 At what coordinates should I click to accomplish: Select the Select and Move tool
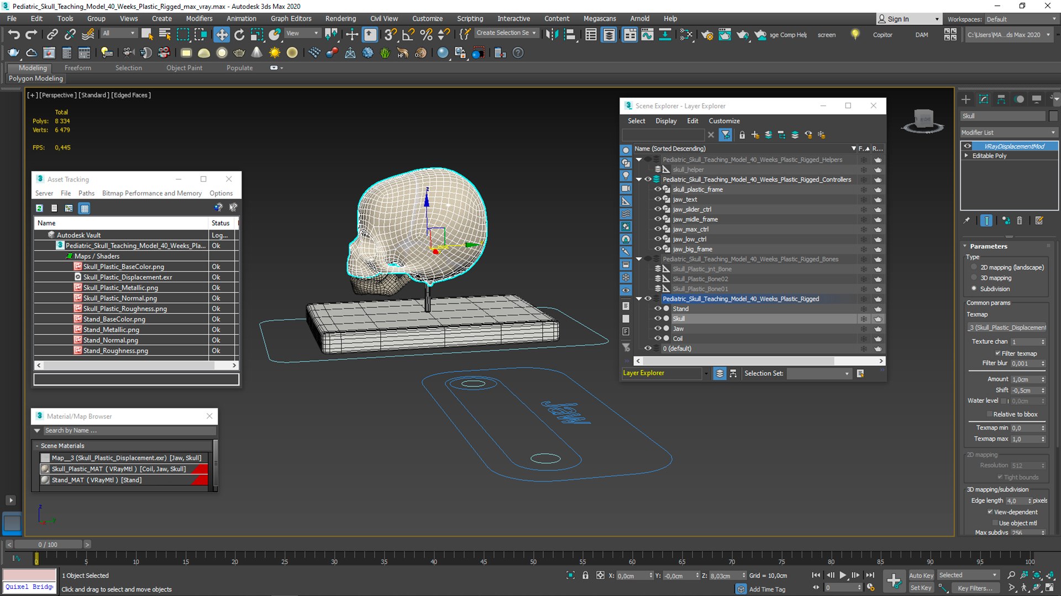click(222, 34)
